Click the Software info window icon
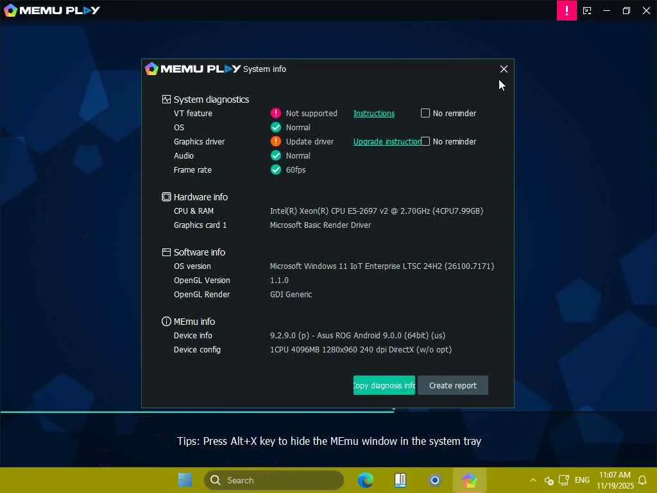The height and width of the screenshot is (493, 657). pos(166,252)
